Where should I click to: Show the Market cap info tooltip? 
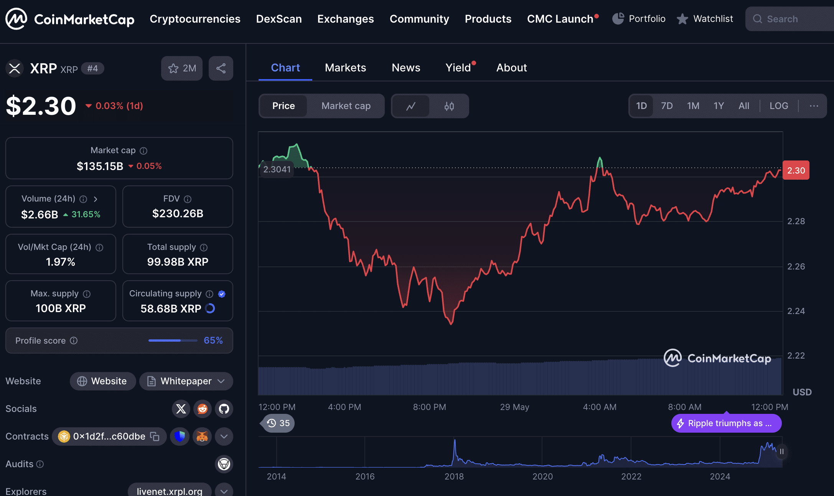click(143, 150)
